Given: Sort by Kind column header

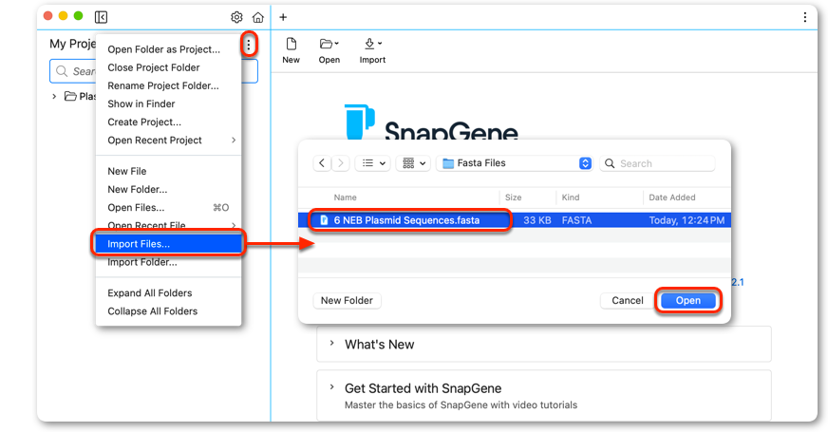Looking at the screenshot, I should pyautogui.click(x=571, y=197).
